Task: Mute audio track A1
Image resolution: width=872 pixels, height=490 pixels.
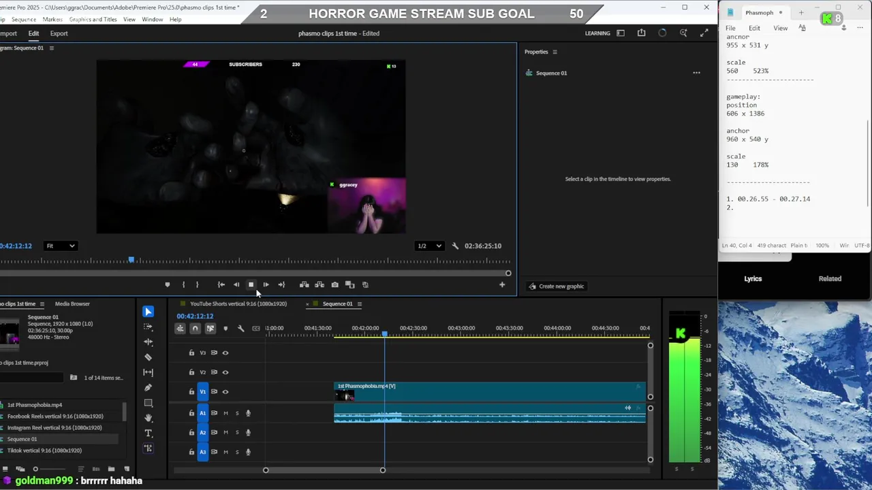Action: (x=225, y=413)
